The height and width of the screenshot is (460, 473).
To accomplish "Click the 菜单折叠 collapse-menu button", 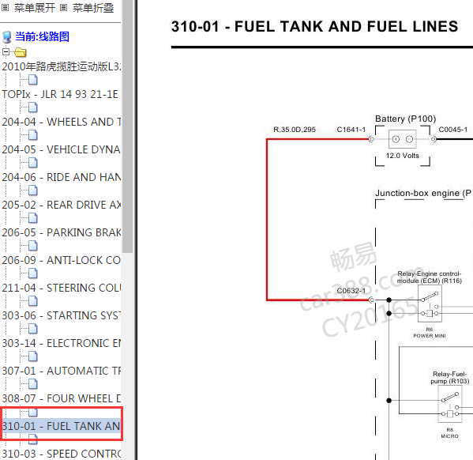I will [x=93, y=8].
